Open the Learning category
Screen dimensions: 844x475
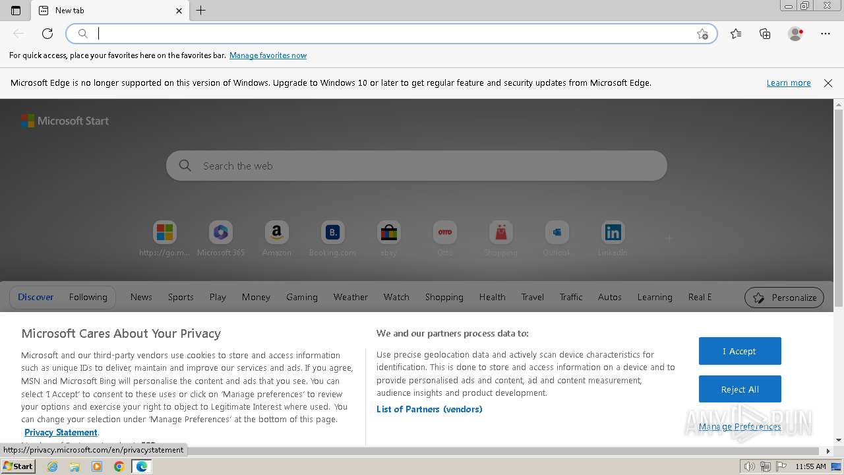click(x=655, y=298)
